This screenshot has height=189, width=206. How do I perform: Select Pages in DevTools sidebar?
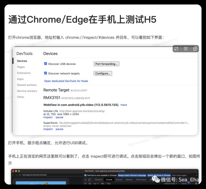(21, 67)
